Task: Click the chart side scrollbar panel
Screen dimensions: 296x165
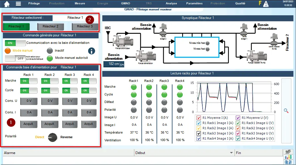Action: pos(286,111)
